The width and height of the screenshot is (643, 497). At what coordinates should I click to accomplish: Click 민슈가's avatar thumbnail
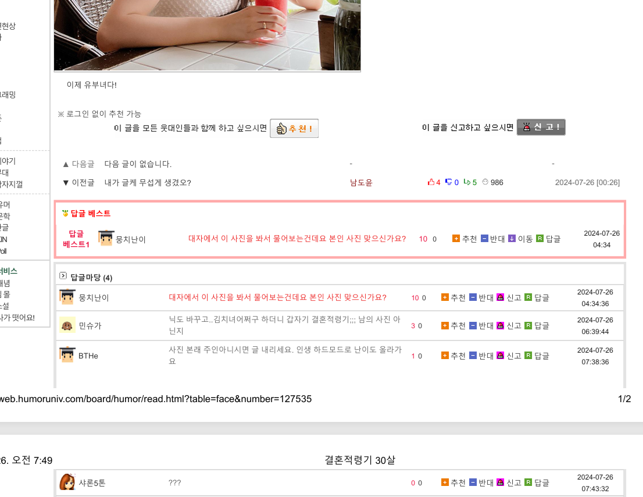pos(67,325)
